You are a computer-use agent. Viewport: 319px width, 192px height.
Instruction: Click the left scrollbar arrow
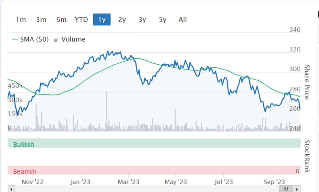coord(12,189)
